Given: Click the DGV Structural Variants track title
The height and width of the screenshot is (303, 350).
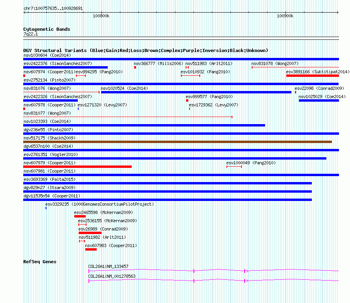Looking at the screenshot, I should (x=146, y=50).
